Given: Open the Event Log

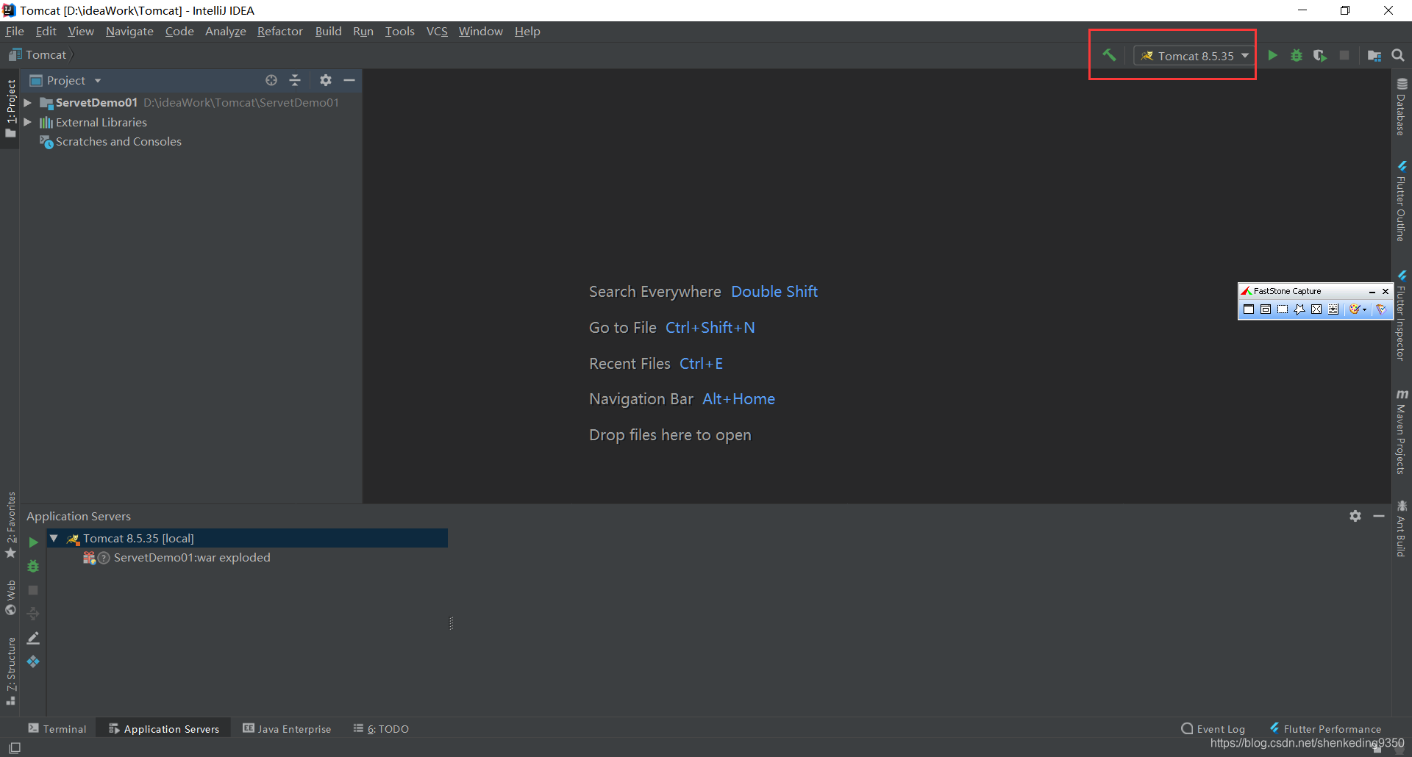Looking at the screenshot, I should click(x=1213, y=728).
